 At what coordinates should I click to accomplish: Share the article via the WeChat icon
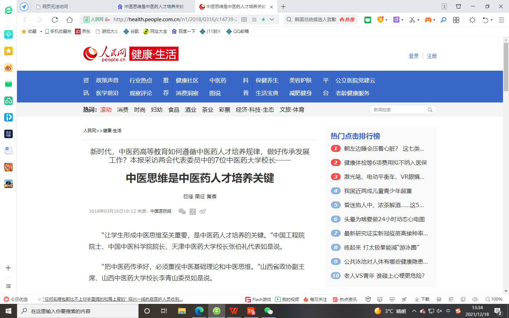[182, 211]
